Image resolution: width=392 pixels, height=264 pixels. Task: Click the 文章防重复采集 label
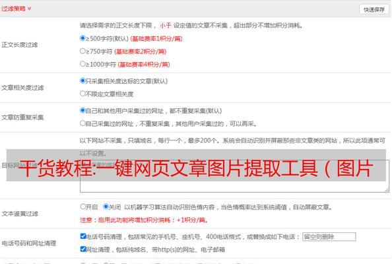pyautogui.click(x=22, y=117)
